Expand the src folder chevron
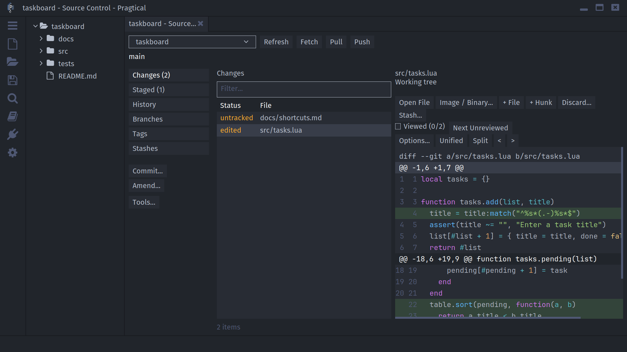This screenshot has height=352, width=627. (41, 51)
